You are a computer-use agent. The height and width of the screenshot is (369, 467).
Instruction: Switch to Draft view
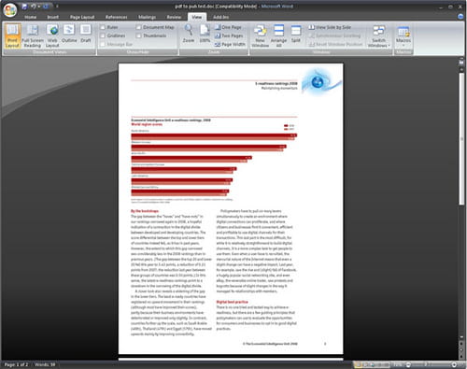[86, 34]
